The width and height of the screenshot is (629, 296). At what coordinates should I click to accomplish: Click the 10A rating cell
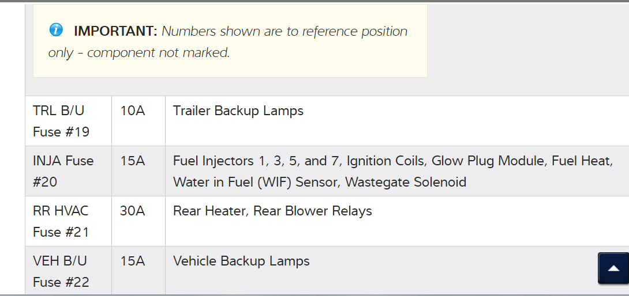(x=133, y=111)
